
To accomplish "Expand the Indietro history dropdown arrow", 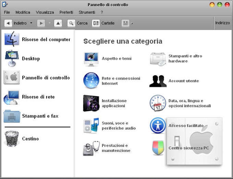I will pyautogui.click(x=31, y=23).
